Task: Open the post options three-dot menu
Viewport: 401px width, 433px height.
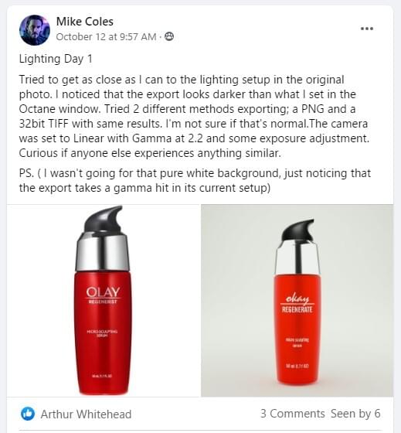Action: click(x=367, y=29)
